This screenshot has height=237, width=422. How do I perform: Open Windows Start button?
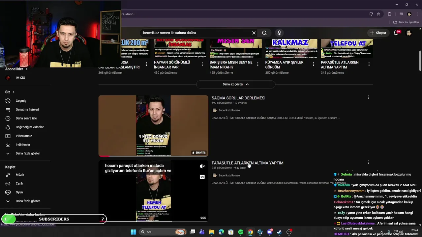(133, 232)
